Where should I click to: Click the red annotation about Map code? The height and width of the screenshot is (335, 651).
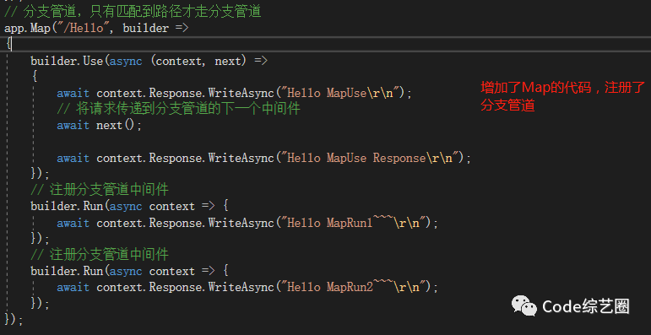pyautogui.click(x=562, y=96)
